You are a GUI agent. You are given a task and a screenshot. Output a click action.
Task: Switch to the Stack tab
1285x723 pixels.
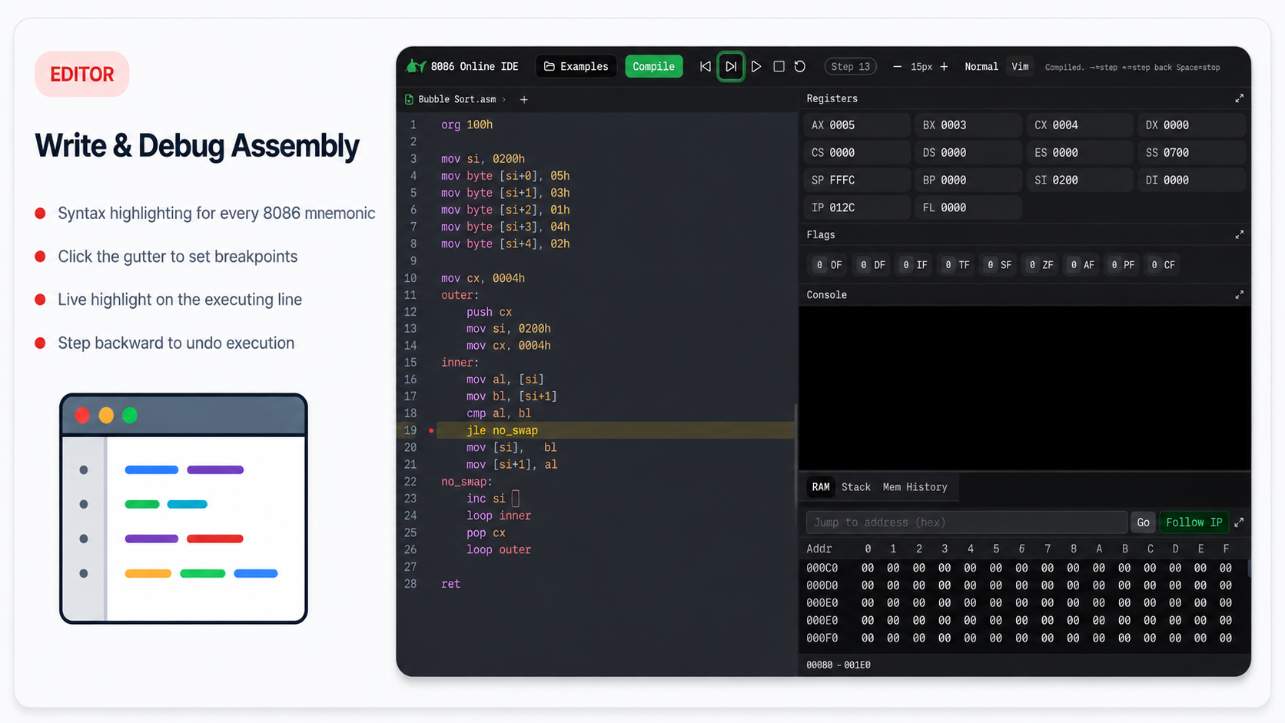pyautogui.click(x=856, y=487)
